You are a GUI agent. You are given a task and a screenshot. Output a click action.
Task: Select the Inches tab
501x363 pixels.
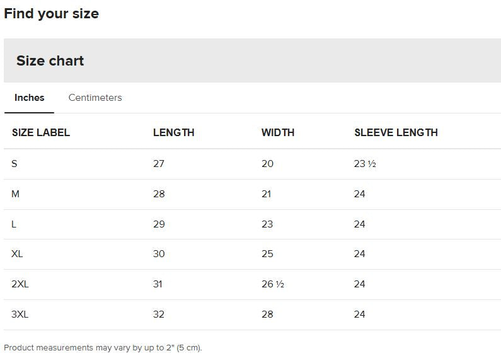pos(30,98)
